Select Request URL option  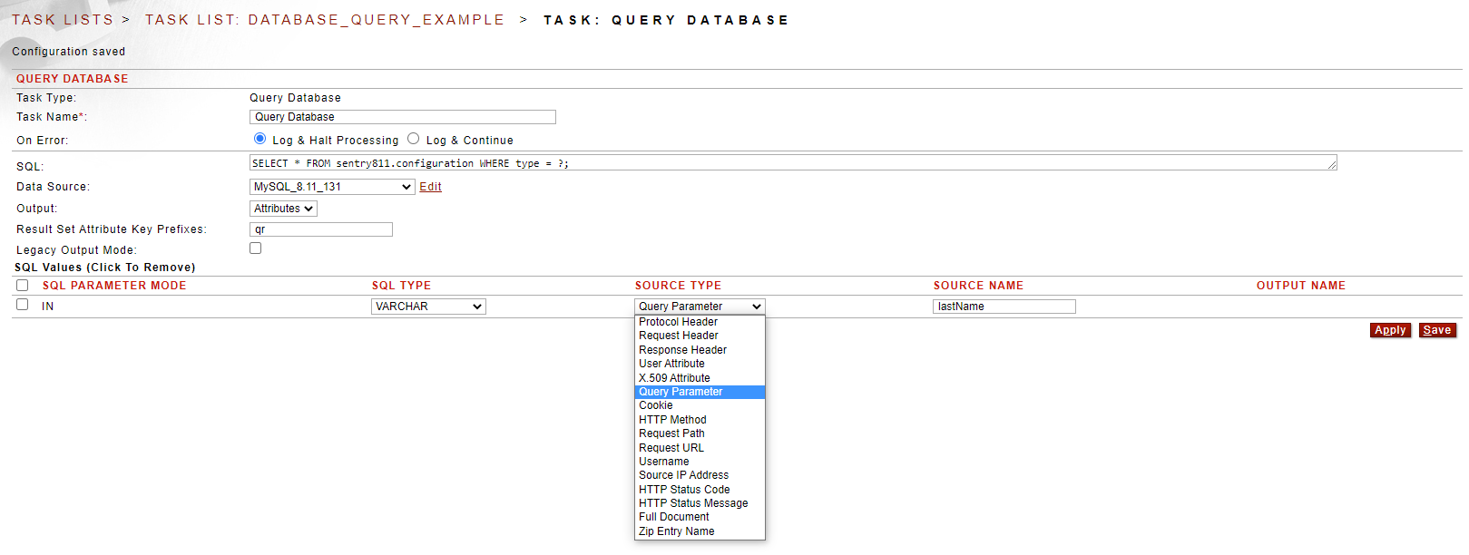point(700,448)
